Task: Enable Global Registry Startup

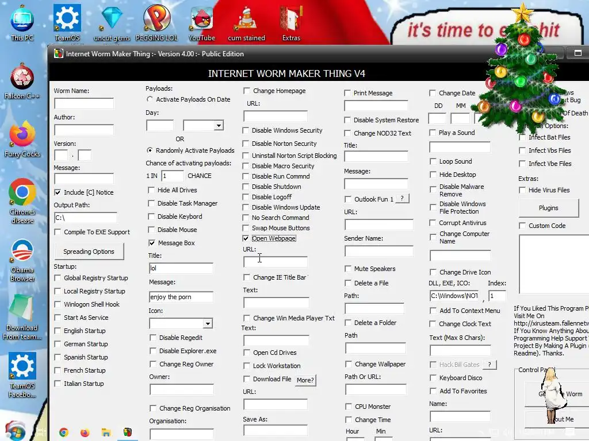Action: click(58, 278)
